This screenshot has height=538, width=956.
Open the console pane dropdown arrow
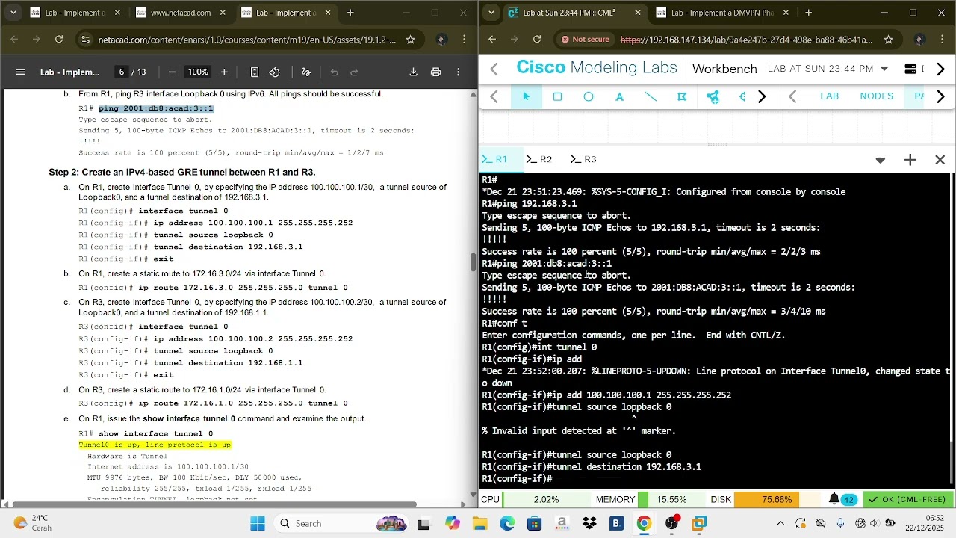(x=880, y=160)
